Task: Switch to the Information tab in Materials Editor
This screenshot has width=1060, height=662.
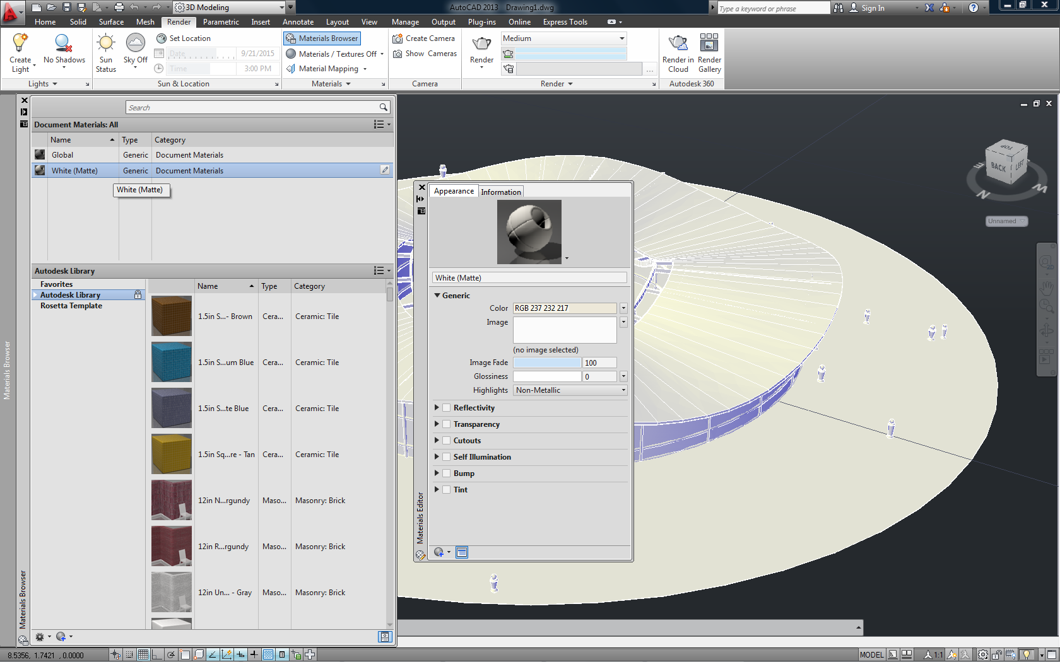Action: [x=501, y=191]
